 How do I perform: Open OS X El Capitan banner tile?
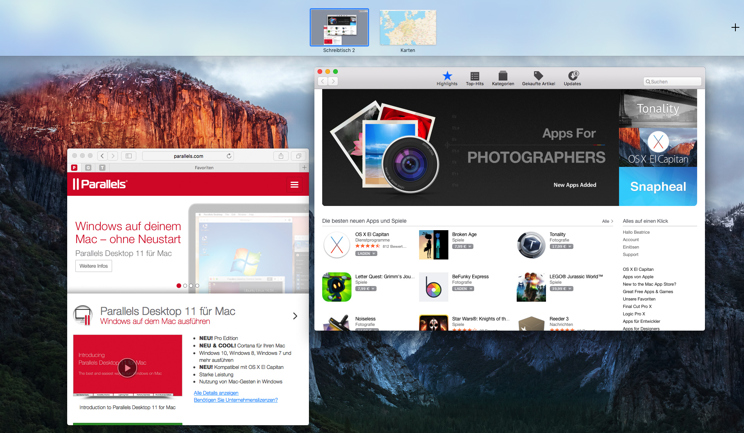click(x=658, y=147)
